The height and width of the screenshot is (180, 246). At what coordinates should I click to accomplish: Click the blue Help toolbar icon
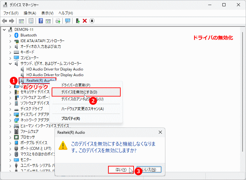point(41,21)
